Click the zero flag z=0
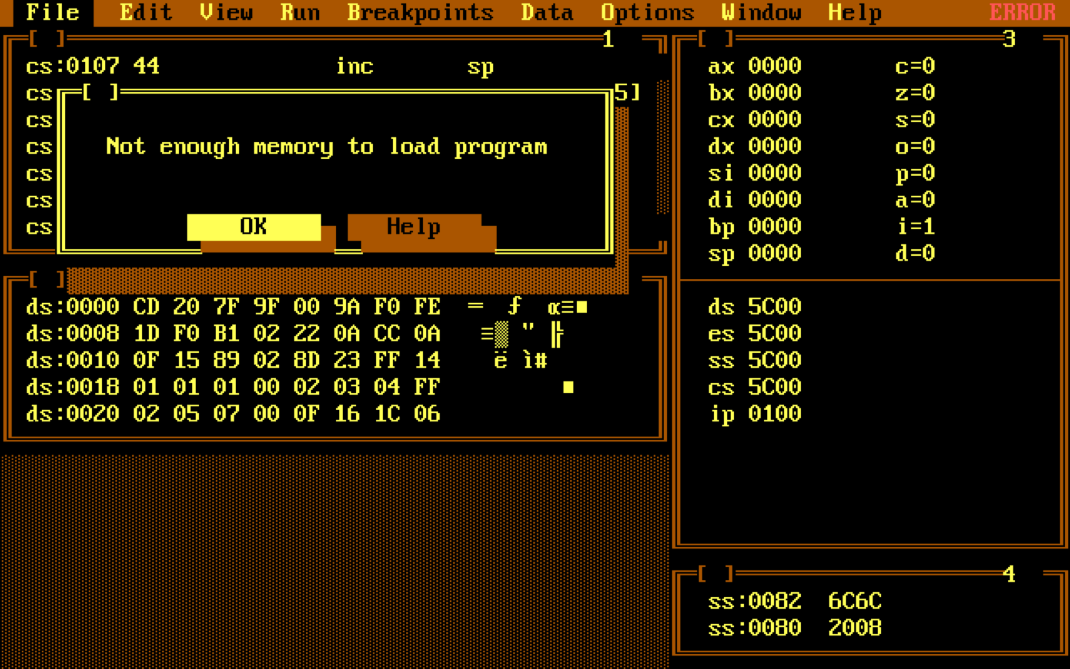1070x669 pixels. pyautogui.click(x=915, y=93)
